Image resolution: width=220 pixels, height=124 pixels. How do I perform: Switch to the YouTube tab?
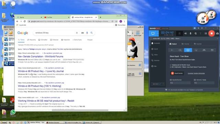(x=57, y=17)
